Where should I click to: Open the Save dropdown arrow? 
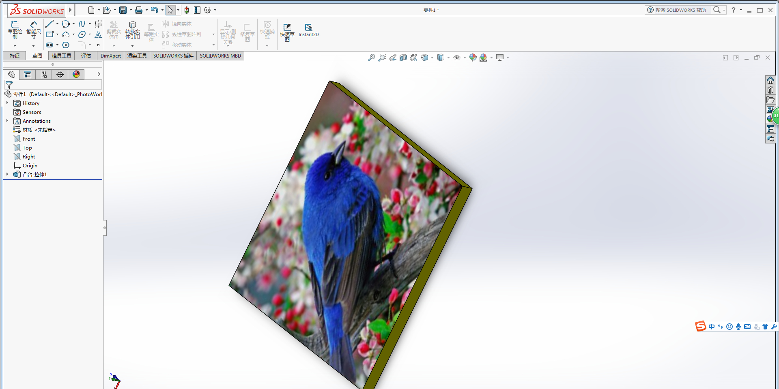point(131,10)
